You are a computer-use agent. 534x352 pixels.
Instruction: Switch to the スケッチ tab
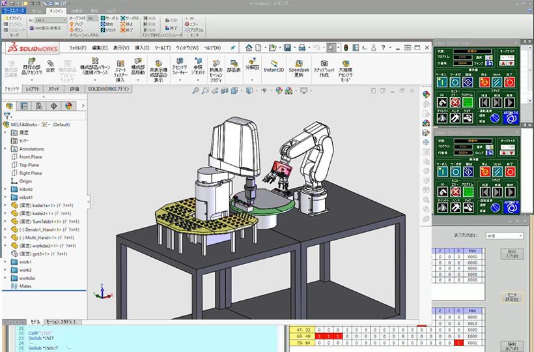point(53,89)
